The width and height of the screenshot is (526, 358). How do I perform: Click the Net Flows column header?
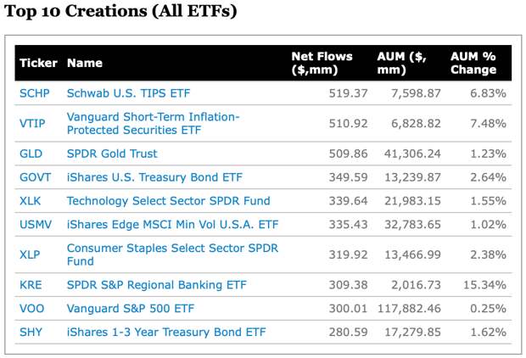click(x=322, y=63)
